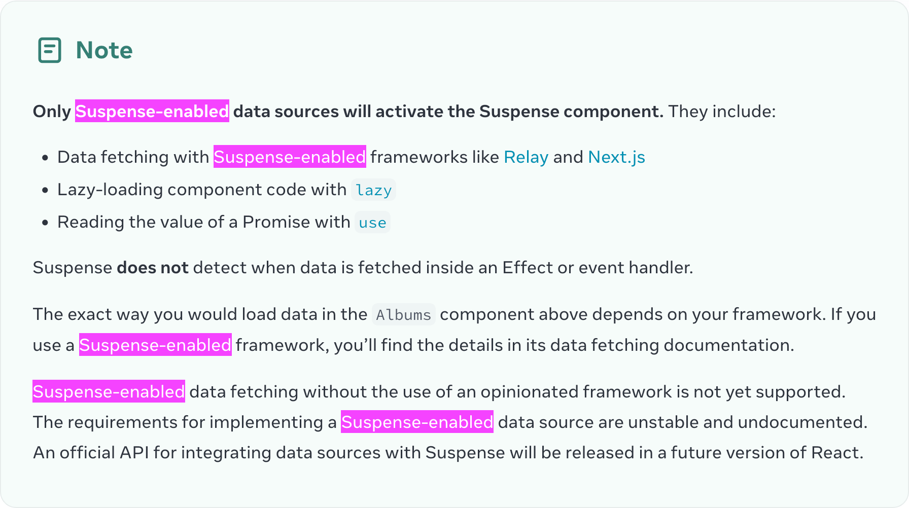Click 'Effect or event handler' text
The image size is (909, 508).
[x=598, y=268]
